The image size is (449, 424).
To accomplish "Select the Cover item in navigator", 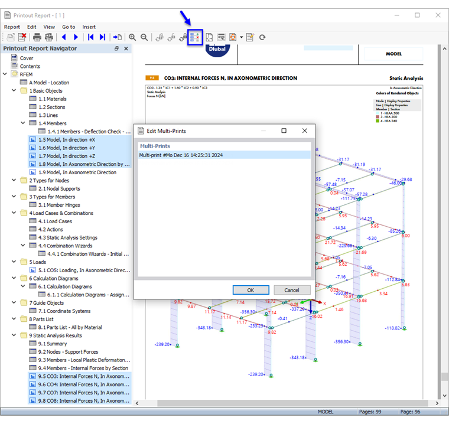I will point(27,58).
